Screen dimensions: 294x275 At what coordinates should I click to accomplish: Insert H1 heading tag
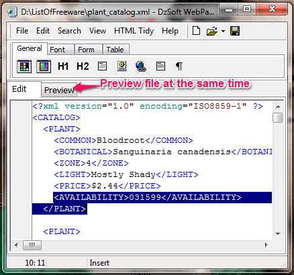point(63,66)
